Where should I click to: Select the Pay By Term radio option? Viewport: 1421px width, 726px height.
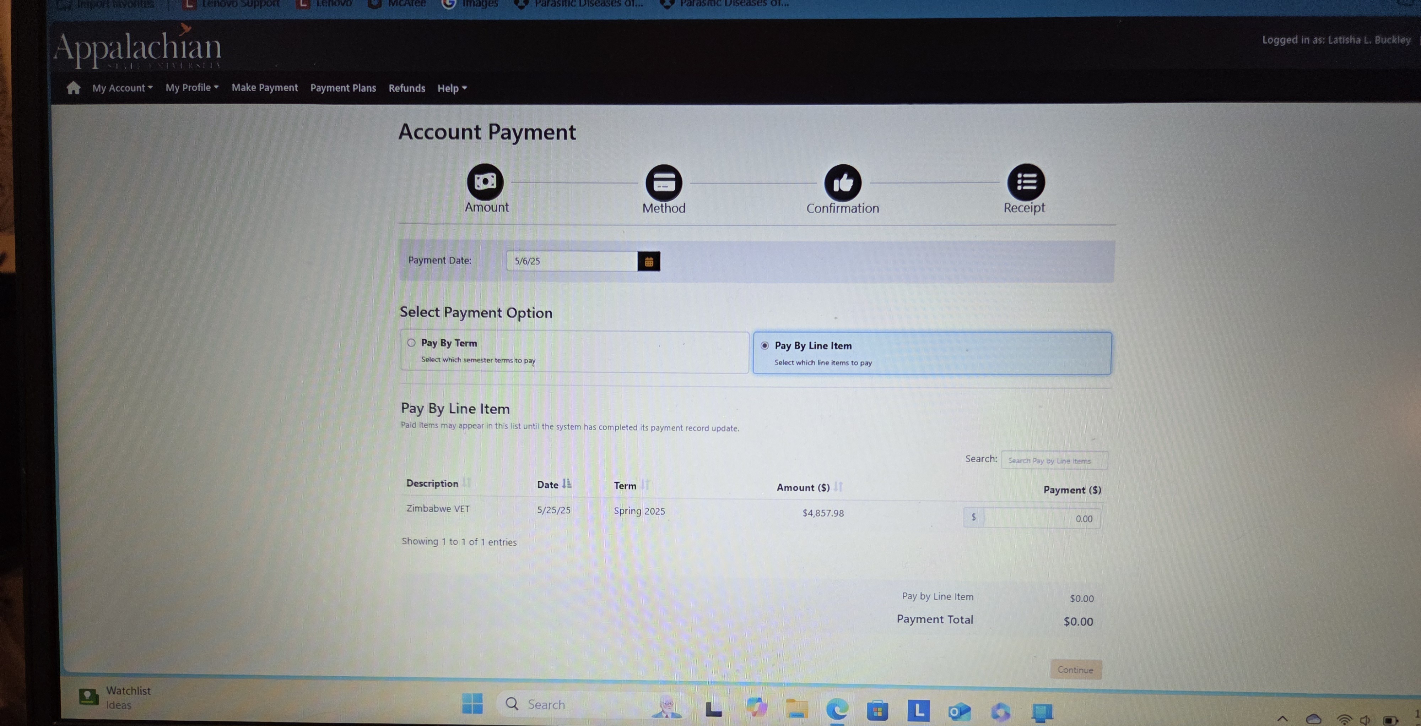click(x=411, y=343)
